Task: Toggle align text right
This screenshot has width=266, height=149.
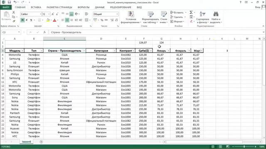Action: point(71,20)
